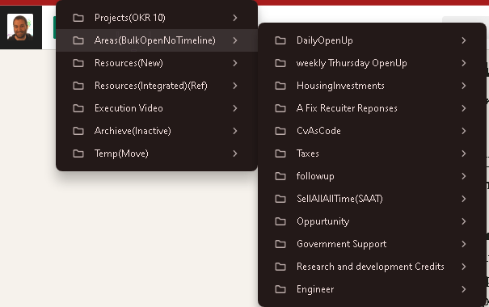The width and height of the screenshot is (489, 307).
Task: Expand the Resources(New) submenu chevron
Action: (235, 63)
